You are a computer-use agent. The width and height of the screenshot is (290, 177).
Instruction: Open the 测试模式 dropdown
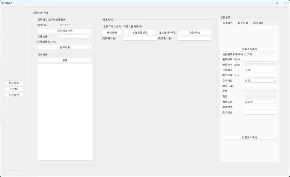click(260, 107)
